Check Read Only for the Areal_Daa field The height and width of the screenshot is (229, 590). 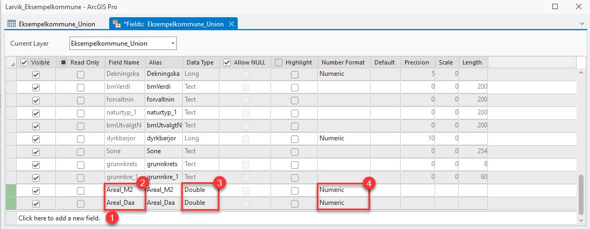[81, 203]
